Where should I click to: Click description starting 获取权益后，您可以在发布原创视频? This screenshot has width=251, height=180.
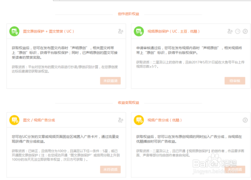tap(189, 139)
